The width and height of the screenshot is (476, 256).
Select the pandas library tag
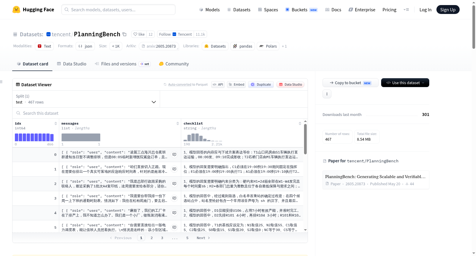(242, 46)
